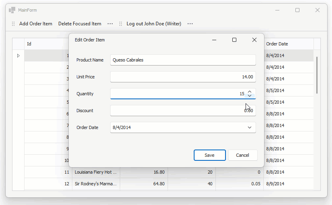Maximize the Edit Order Item dialog
The height and width of the screenshot is (205, 332).
(x=234, y=40)
